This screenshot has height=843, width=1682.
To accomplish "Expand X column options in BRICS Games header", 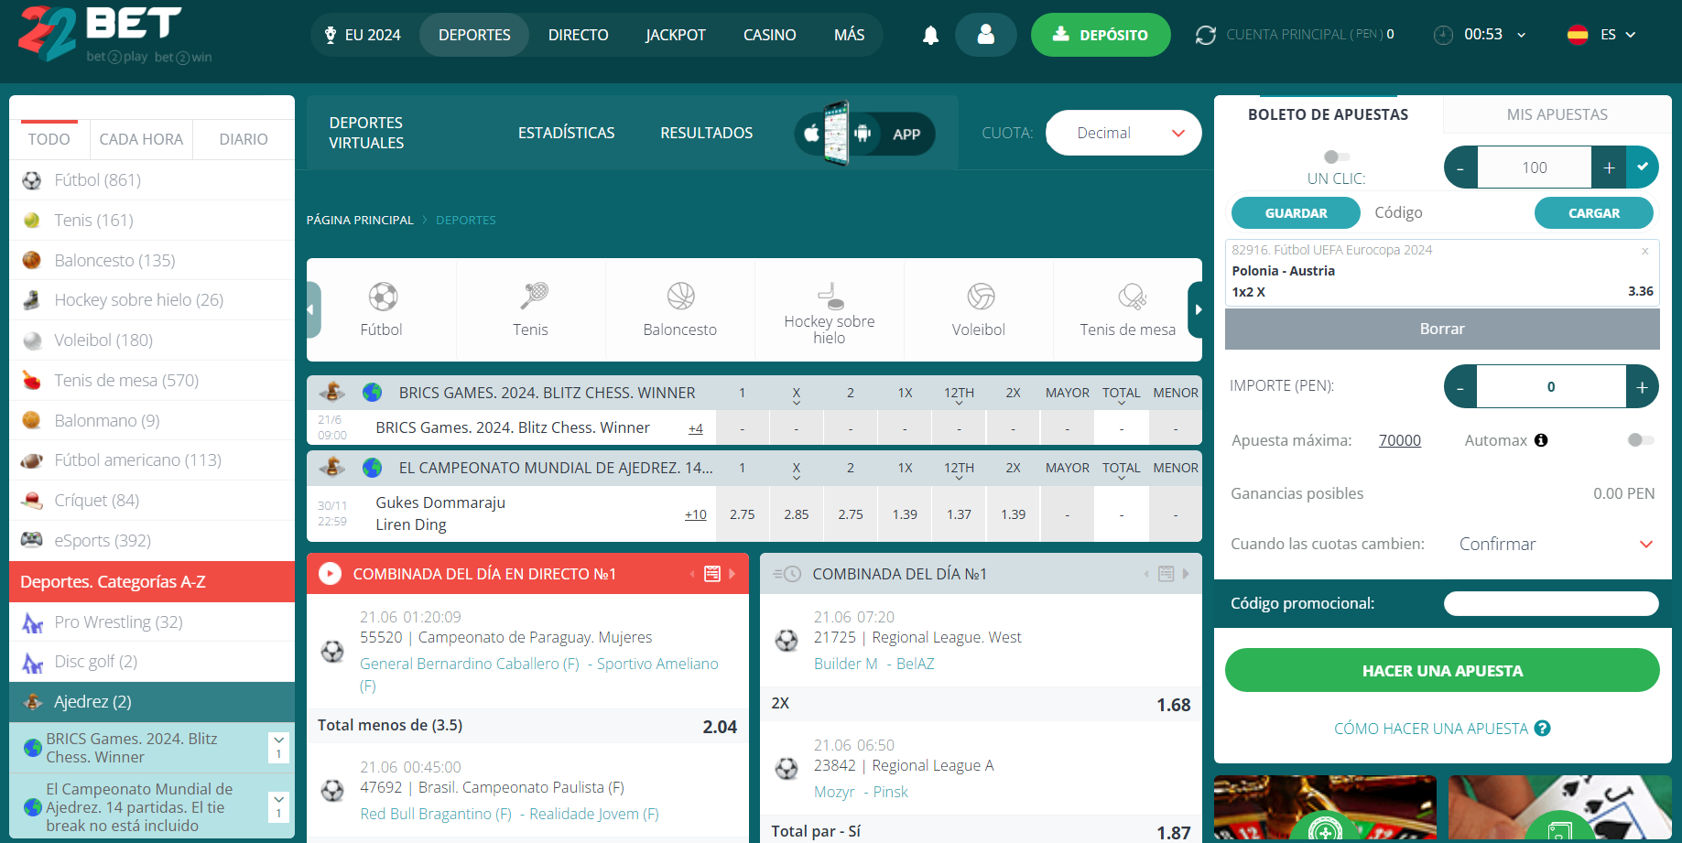I will coord(797,403).
